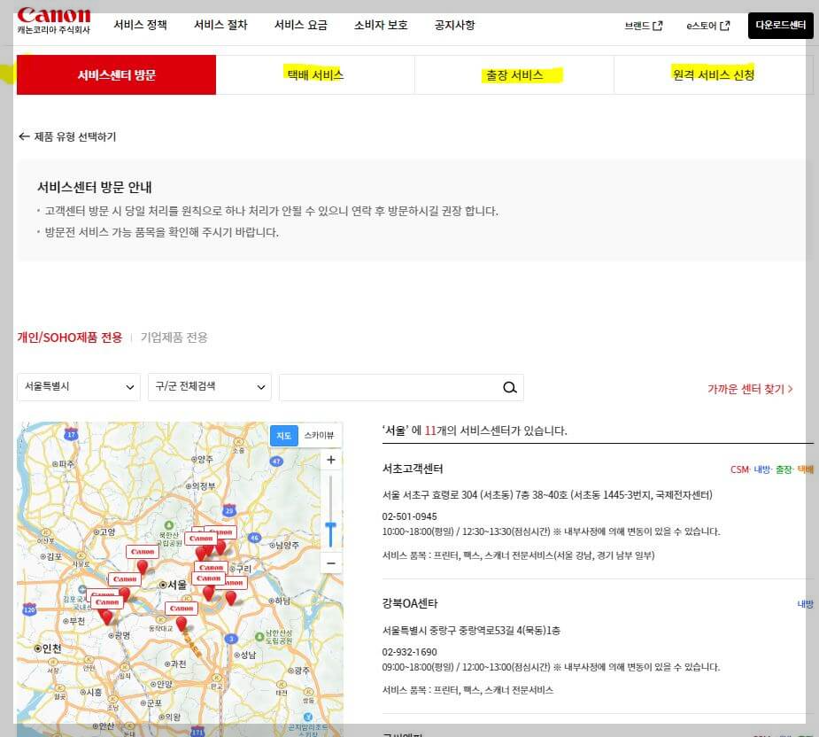
Task: Click the 강북OA센타 address line
Action: click(471, 630)
